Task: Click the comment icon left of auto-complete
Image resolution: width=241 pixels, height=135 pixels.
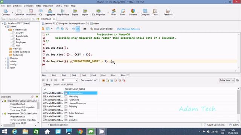Action: click(73, 29)
